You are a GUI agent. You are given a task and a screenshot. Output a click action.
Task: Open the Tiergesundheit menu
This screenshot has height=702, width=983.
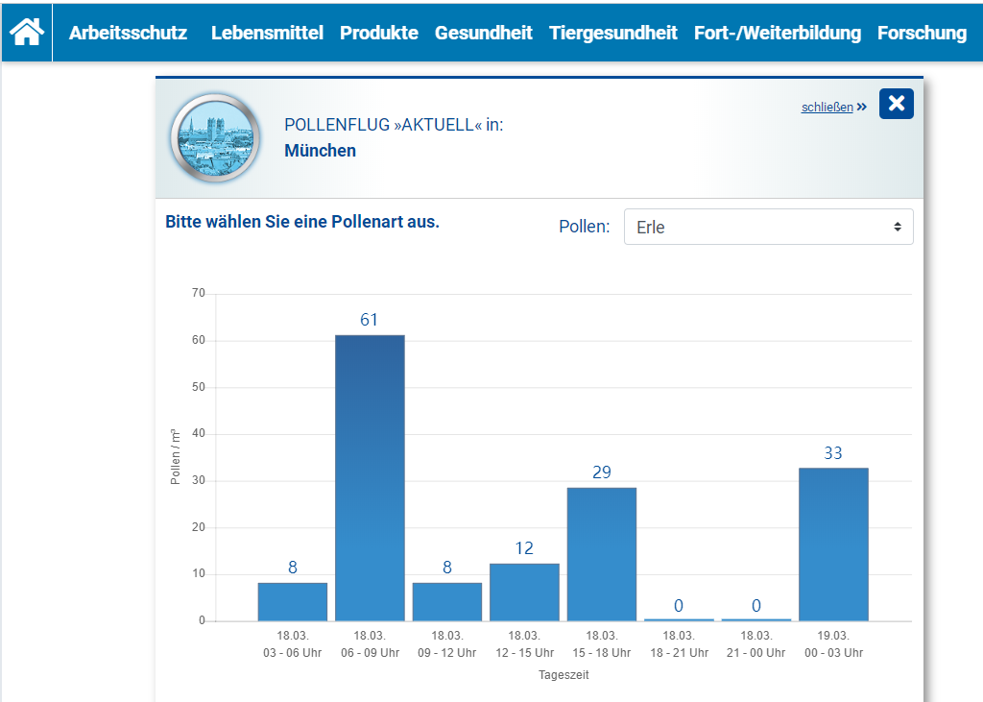tap(613, 33)
